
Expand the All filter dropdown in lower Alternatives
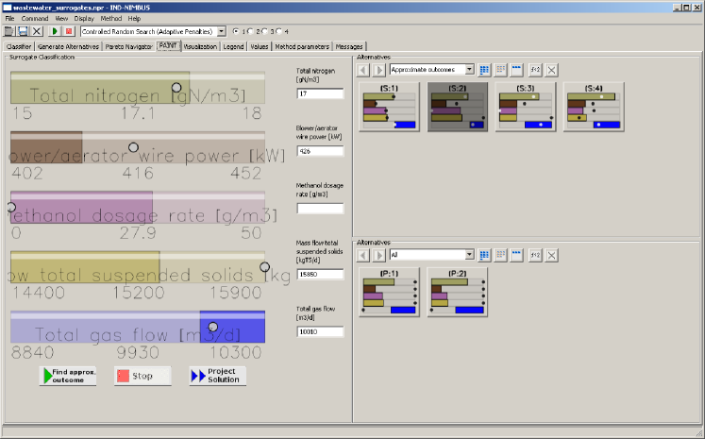[469, 255]
